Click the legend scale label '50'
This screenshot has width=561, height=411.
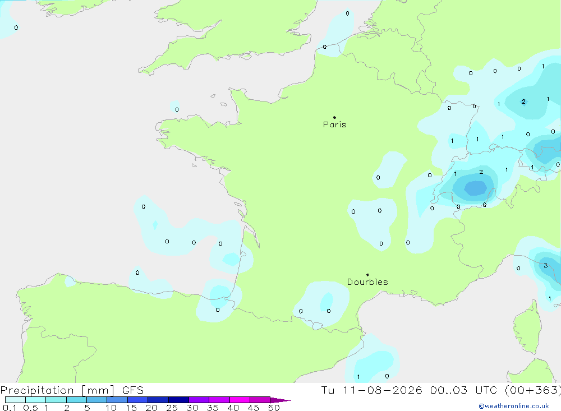(274, 408)
